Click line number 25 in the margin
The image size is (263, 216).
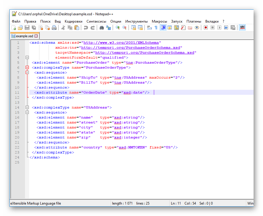[17, 162]
